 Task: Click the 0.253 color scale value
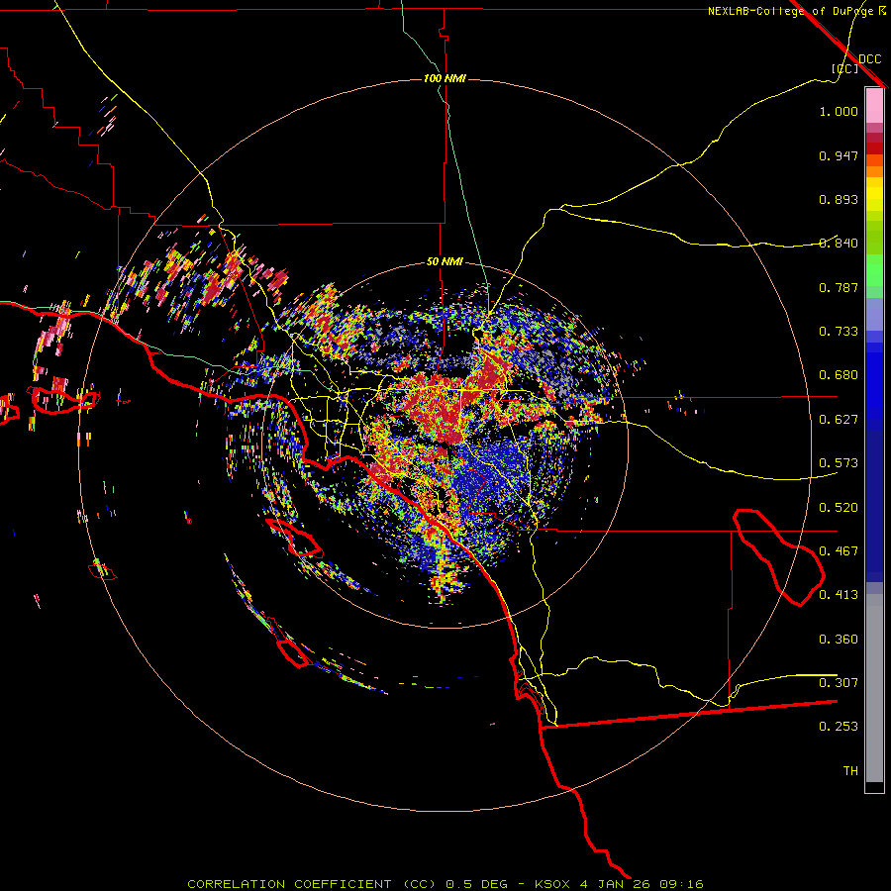(839, 727)
